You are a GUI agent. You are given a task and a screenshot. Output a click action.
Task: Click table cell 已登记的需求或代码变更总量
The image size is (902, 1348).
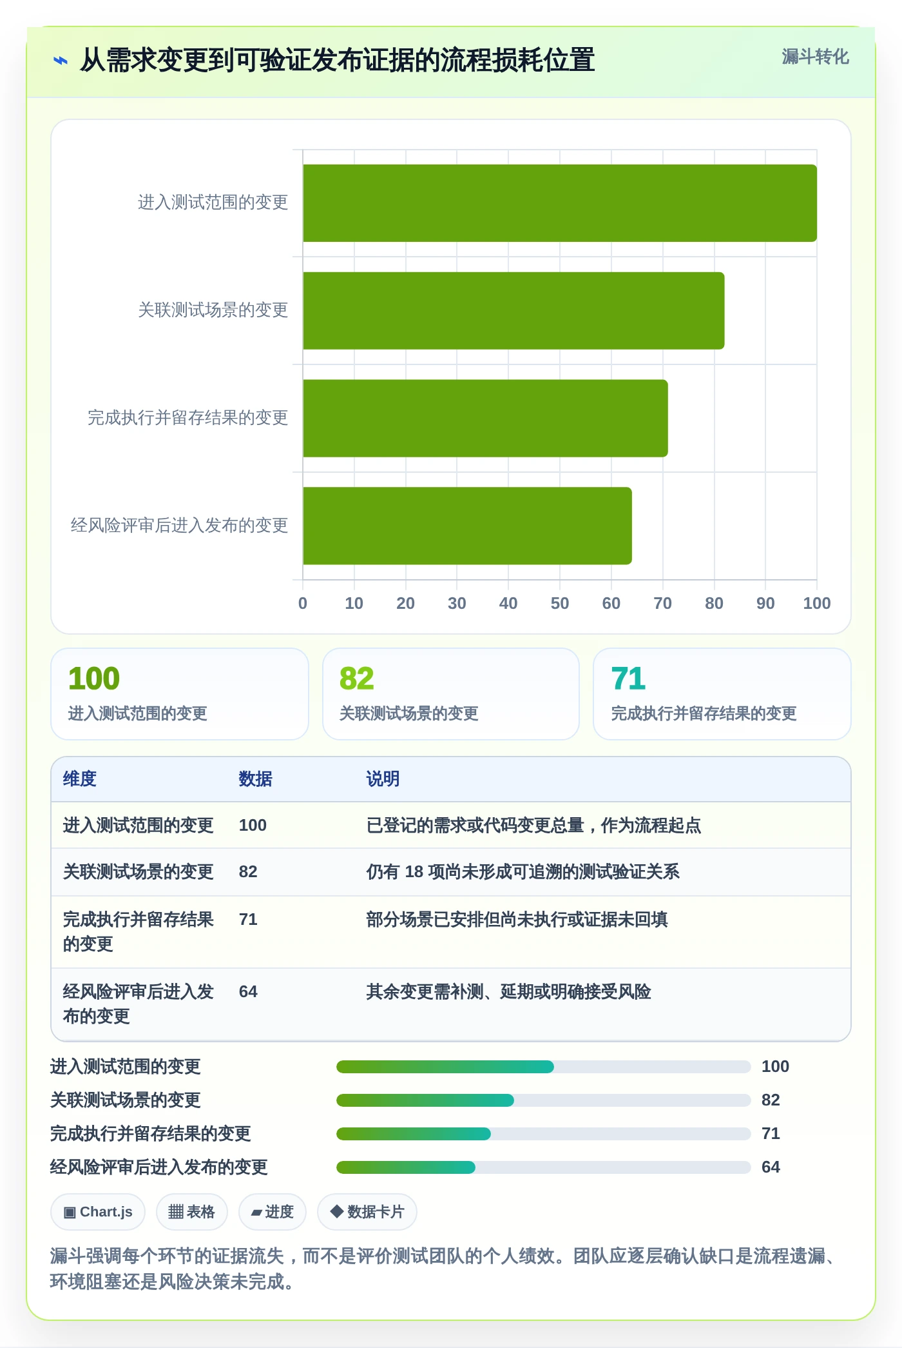[534, 826]
